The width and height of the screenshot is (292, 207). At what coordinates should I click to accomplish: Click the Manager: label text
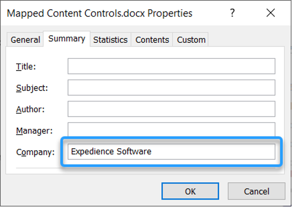coord(34,131)
